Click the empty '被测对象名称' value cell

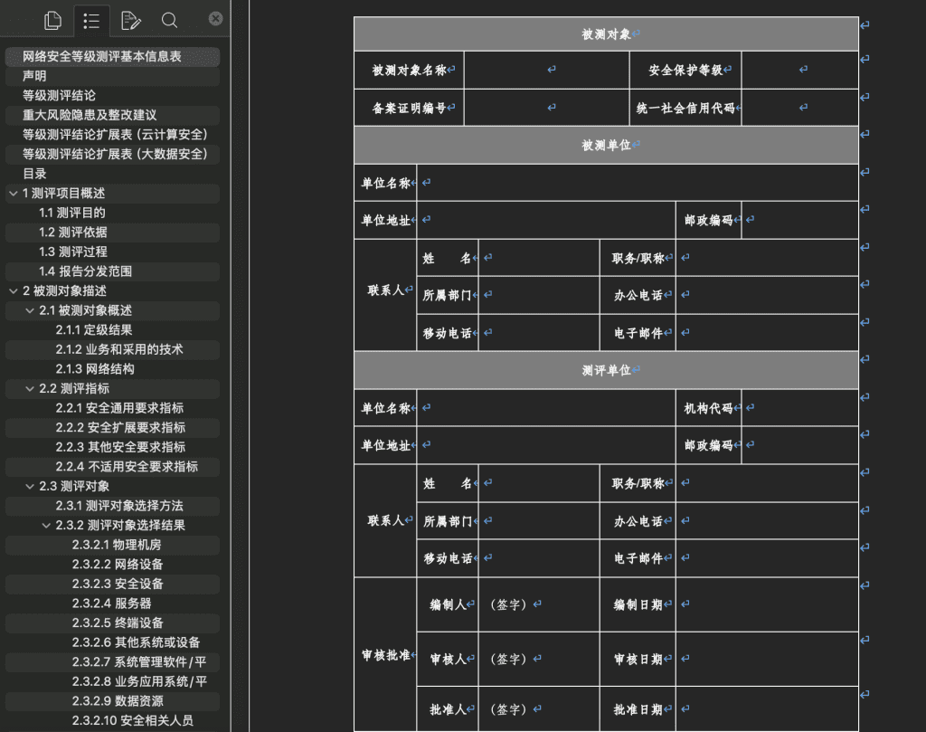tap(546, 70)
